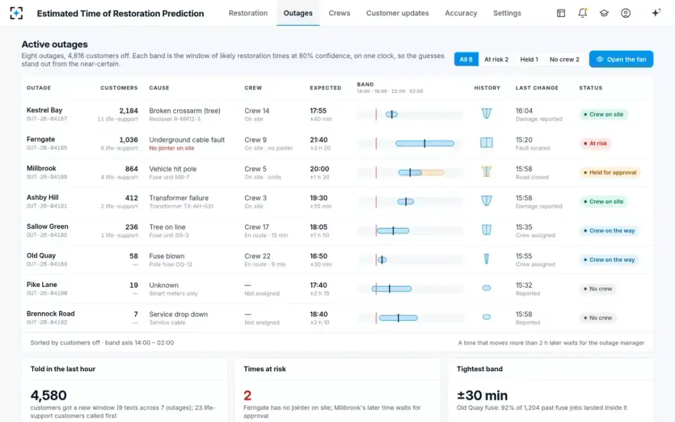The width and height of the screenshot is (675, 422).
Task: Click 'No jointer on site' warning text
Action: click(x=172, y=148)
